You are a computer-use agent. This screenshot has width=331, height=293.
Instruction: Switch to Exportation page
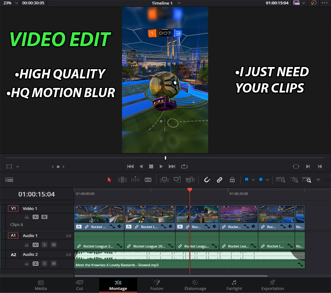pyautogui.click(x=273, y=285)
